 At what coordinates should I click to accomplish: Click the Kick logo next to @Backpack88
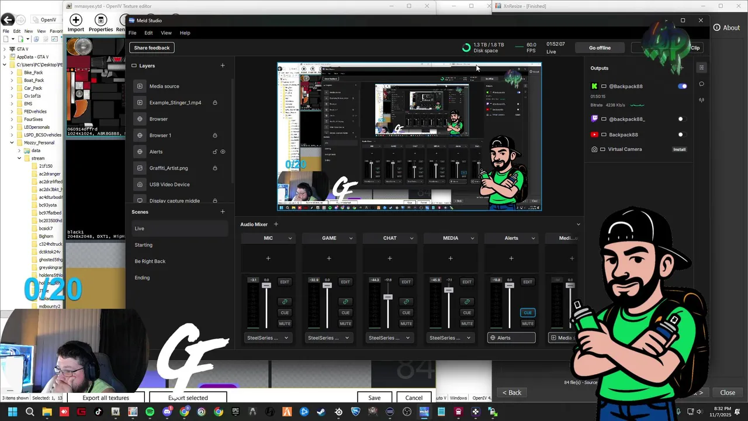(x=594, y=86)
